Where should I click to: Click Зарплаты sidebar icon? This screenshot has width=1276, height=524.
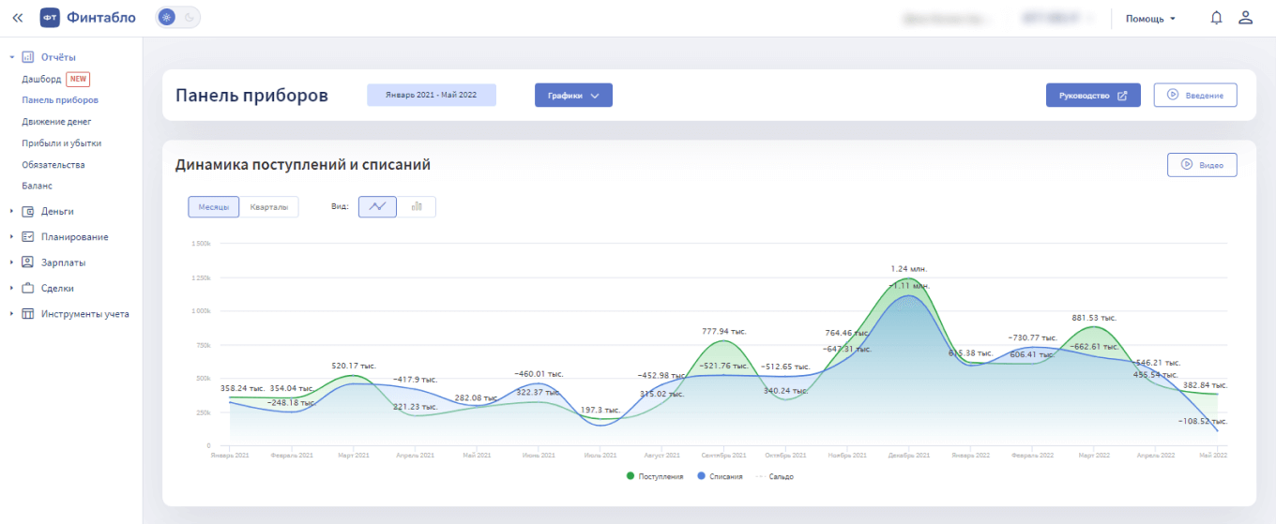28,262
